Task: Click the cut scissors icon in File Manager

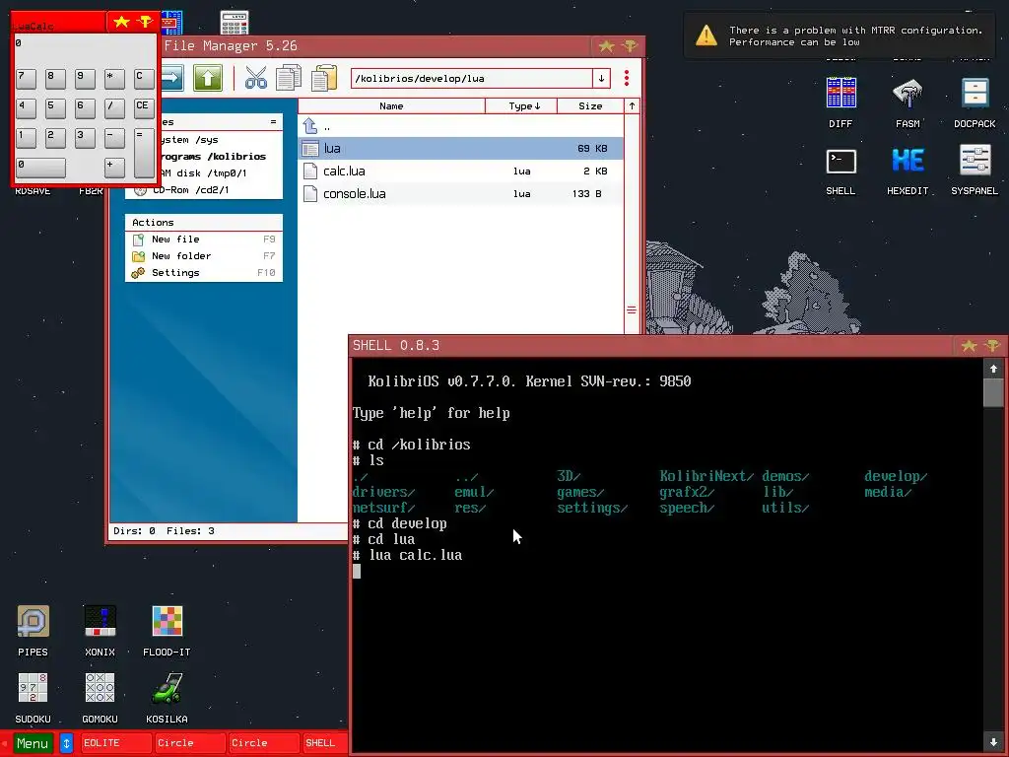Action: click(x=255, y=79)
